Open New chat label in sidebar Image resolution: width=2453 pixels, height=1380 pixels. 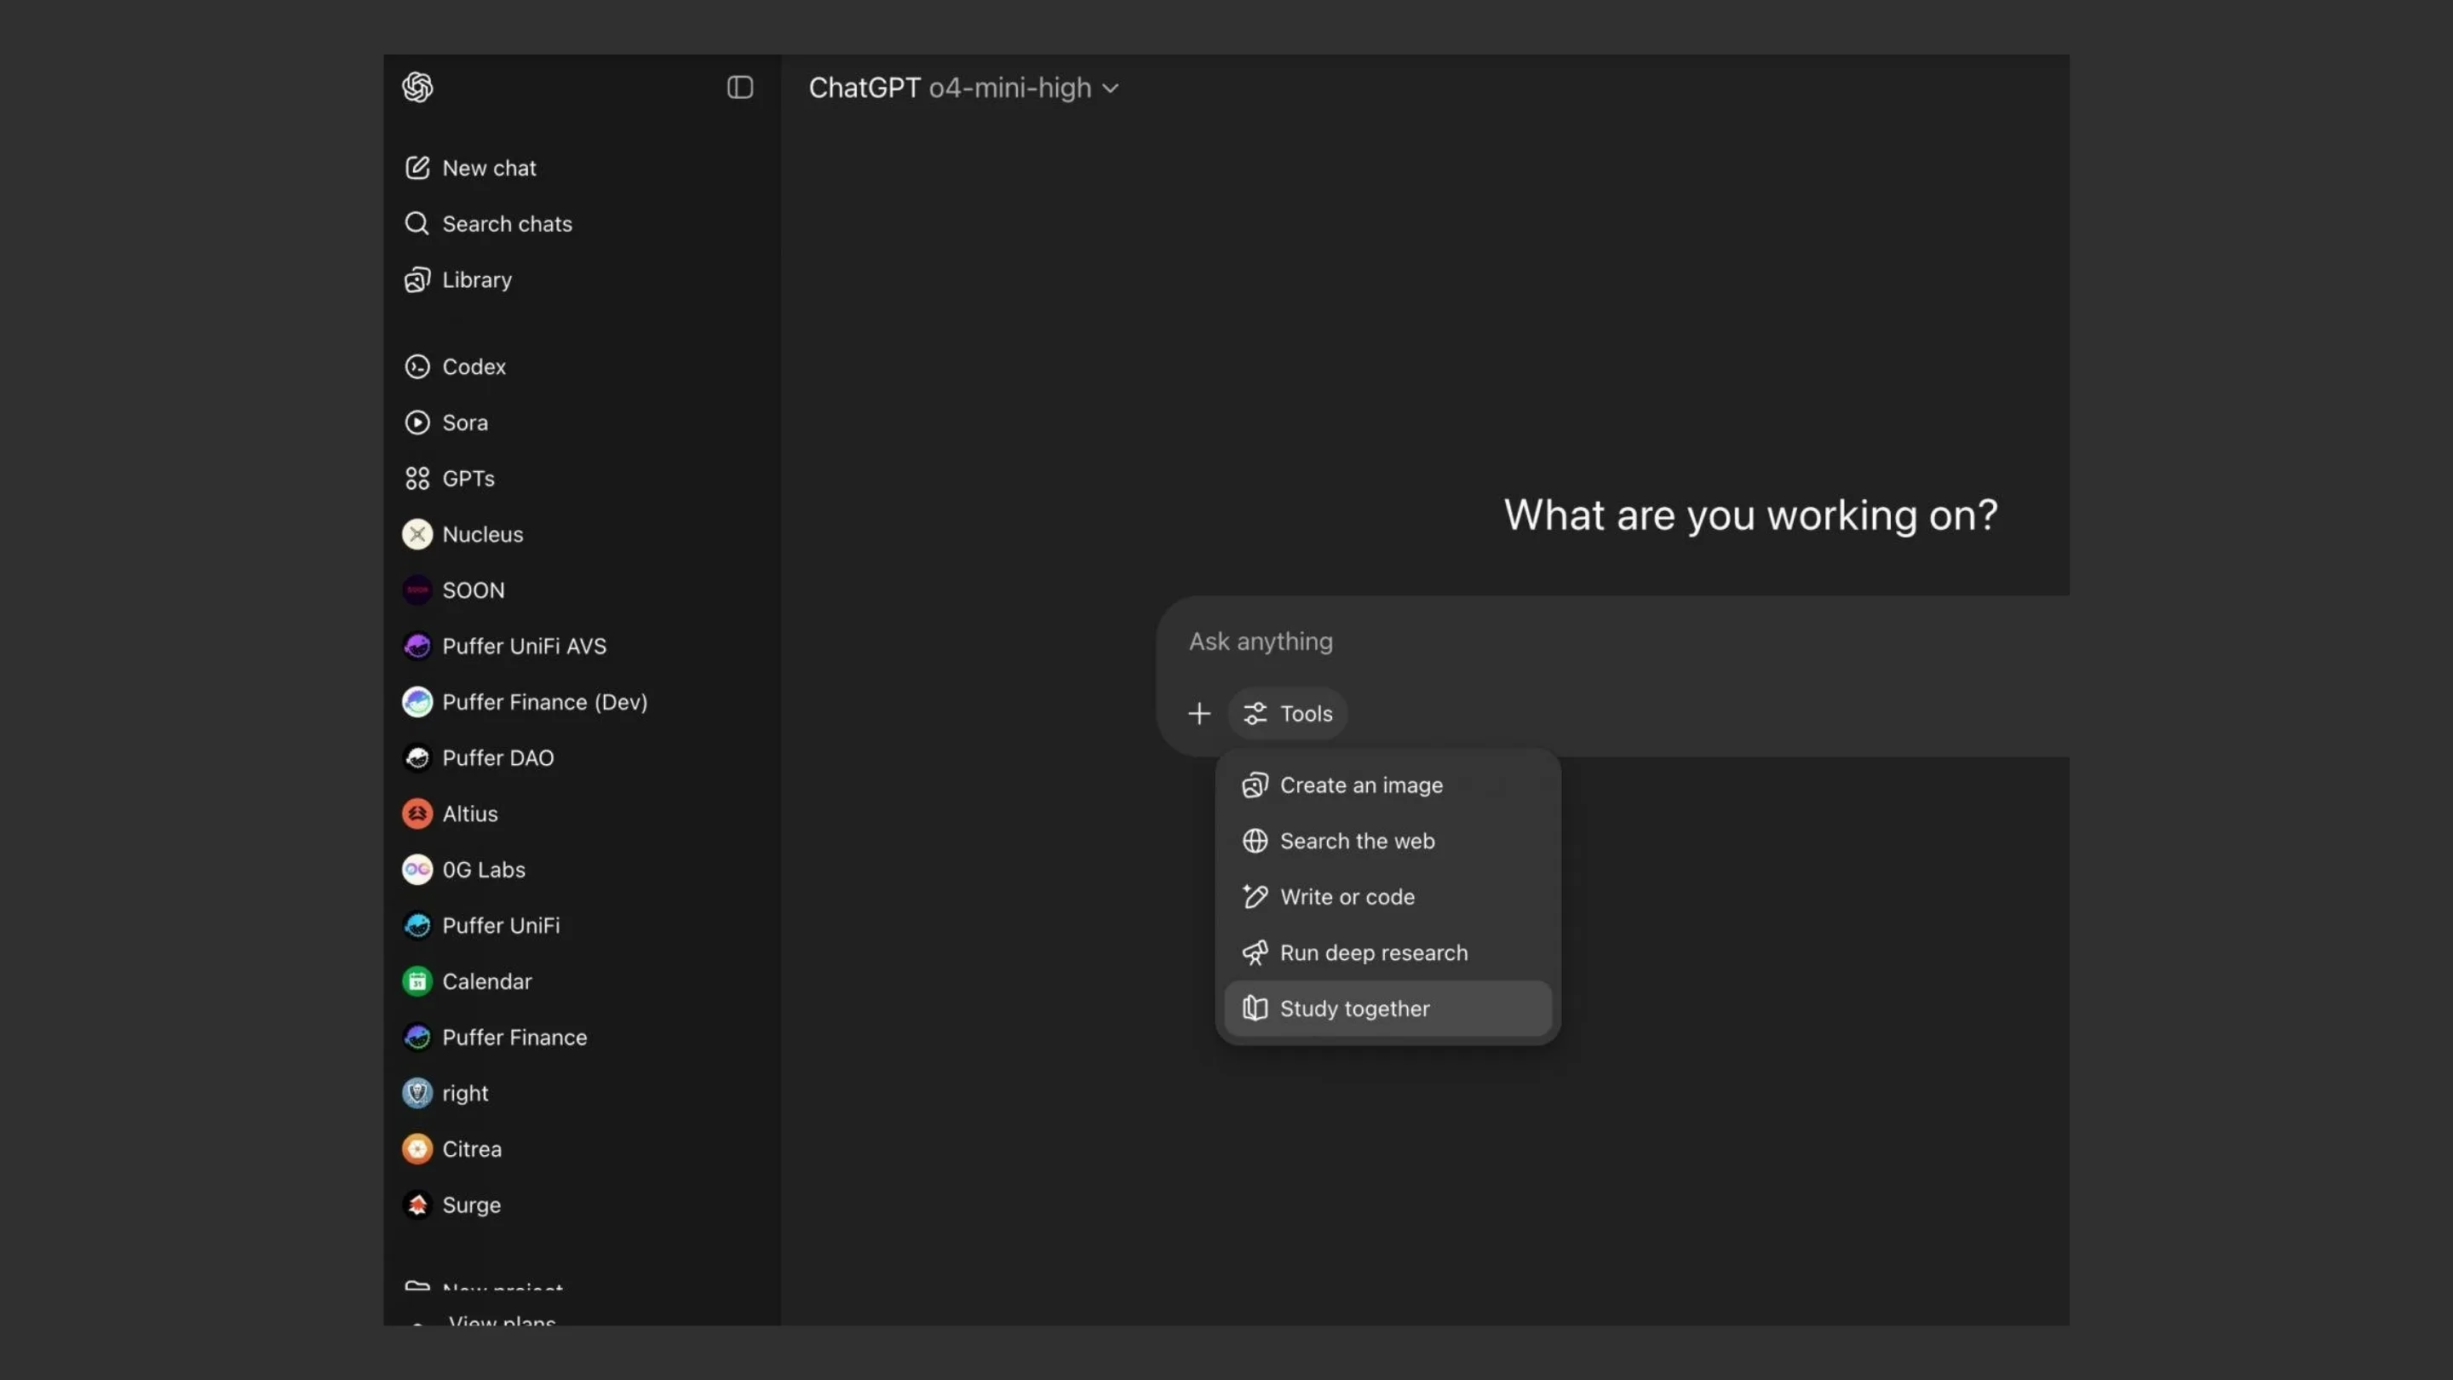point(490,169)
